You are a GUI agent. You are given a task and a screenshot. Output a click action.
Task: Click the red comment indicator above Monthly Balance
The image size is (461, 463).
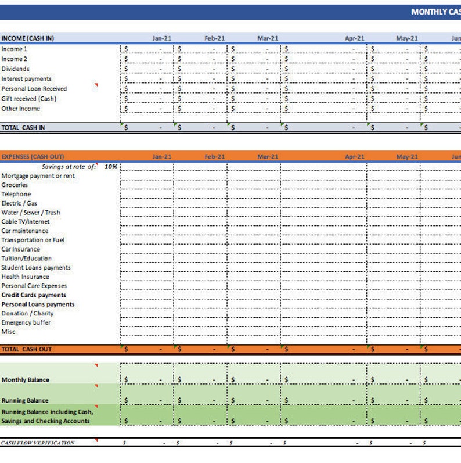tap(96, 365)
